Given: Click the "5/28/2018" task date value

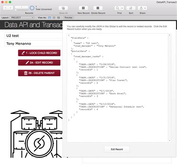Looking at the screenshot, I should (107, 64).
